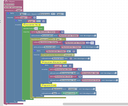This screenshot has width=128, height=106.
Task: Click number field 4 in setze Runterzähler Global
Action: 62,32
